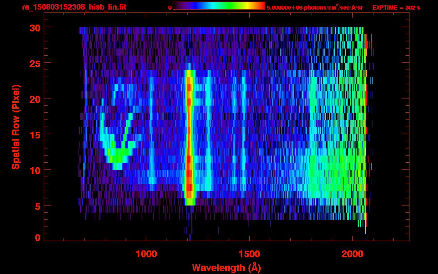
Task: Click the Spatial Row (Pixel) axis title
Action: (x=15, y=127)
